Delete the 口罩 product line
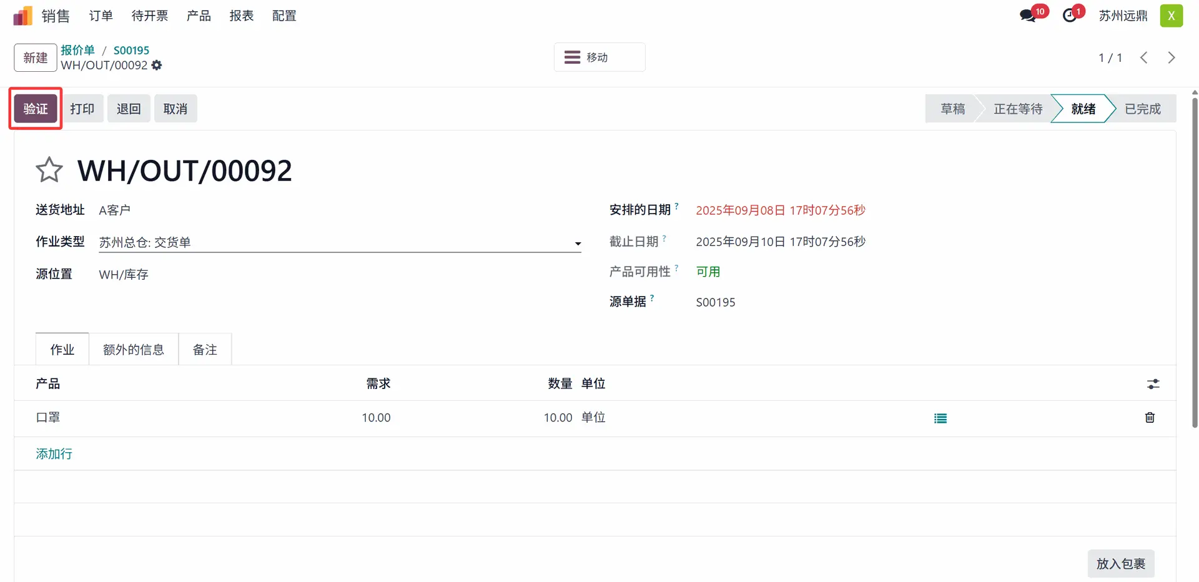The height and width of the screenshot is (582, 1199). [1150, 417]
